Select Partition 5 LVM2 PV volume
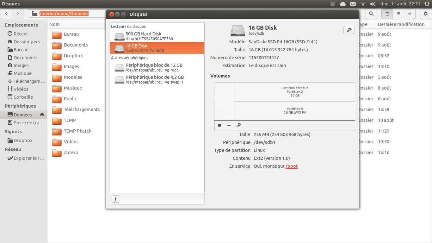This screenshot has height=243, width=432. (x=295, y=111)
